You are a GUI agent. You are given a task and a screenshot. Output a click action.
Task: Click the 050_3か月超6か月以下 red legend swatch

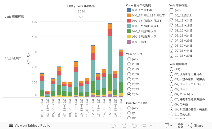[x=129, y=21]
